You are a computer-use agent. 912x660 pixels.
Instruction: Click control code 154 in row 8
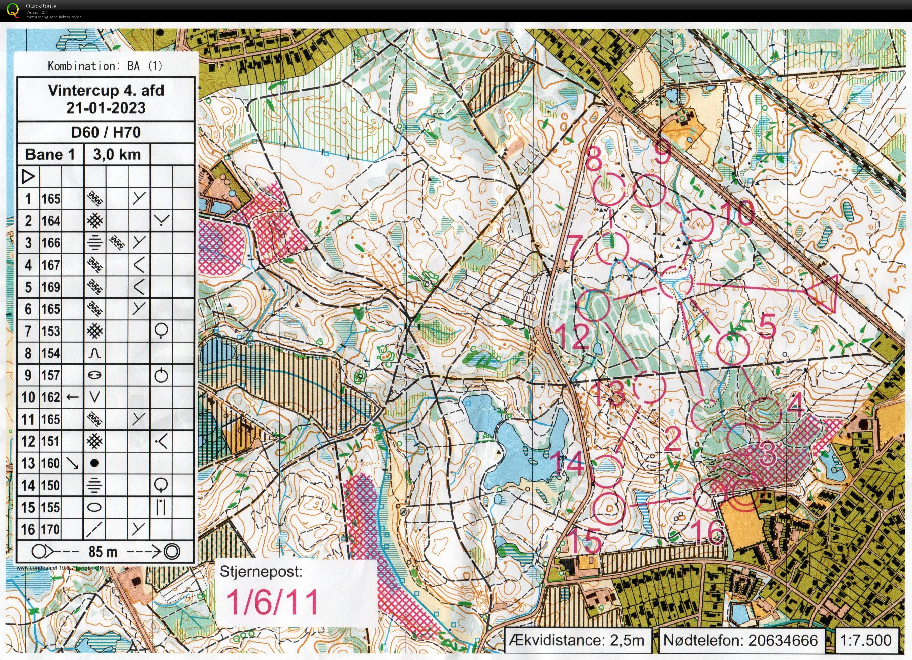tap(51, 353)
